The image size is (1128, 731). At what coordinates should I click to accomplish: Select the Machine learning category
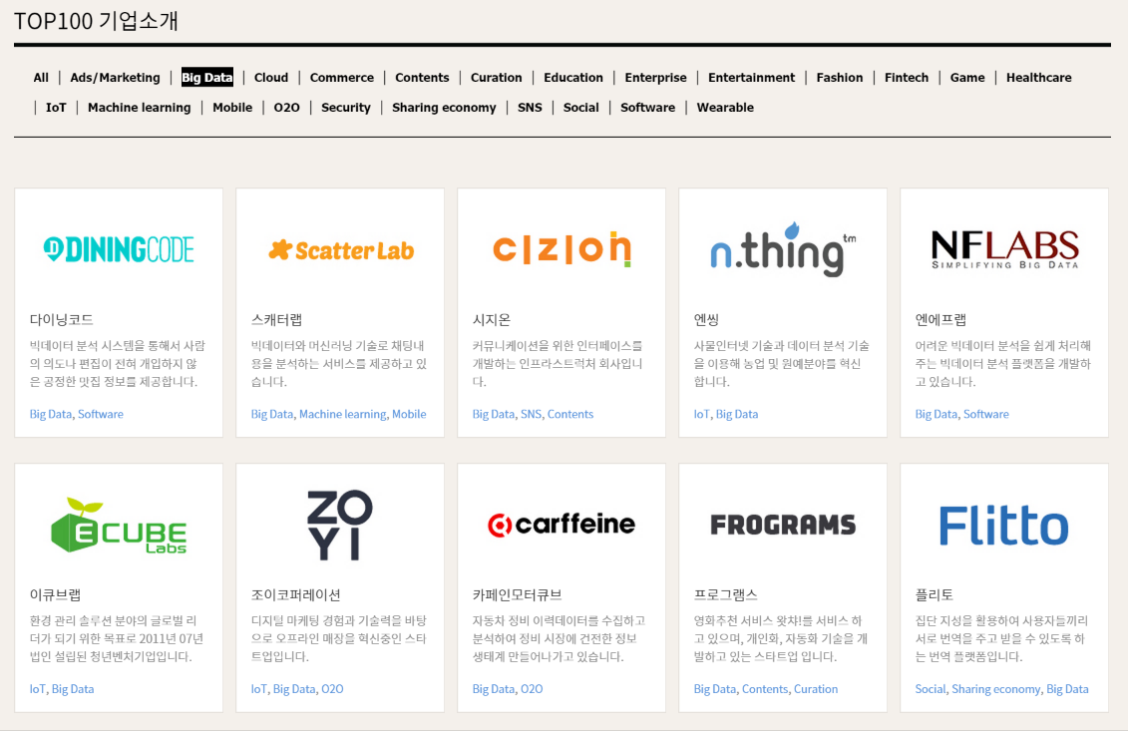tap(139, 108)
